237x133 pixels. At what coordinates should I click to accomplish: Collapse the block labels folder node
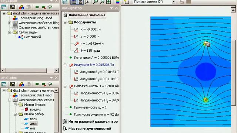pos(15,105)
